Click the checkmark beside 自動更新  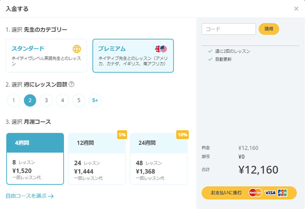click(x=210, y=59)
